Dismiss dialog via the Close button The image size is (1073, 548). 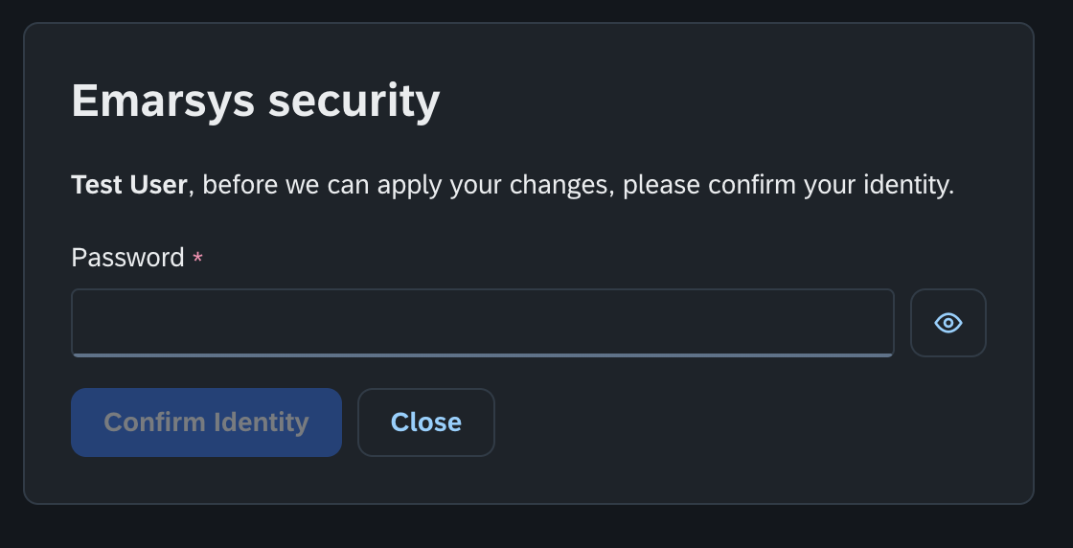tap(425, 422)
